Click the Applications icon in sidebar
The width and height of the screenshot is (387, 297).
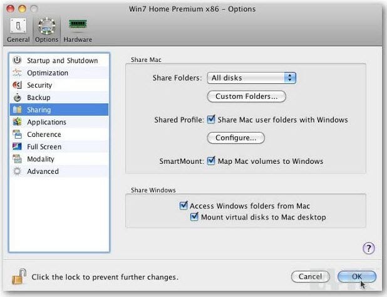tap(17, 122)
